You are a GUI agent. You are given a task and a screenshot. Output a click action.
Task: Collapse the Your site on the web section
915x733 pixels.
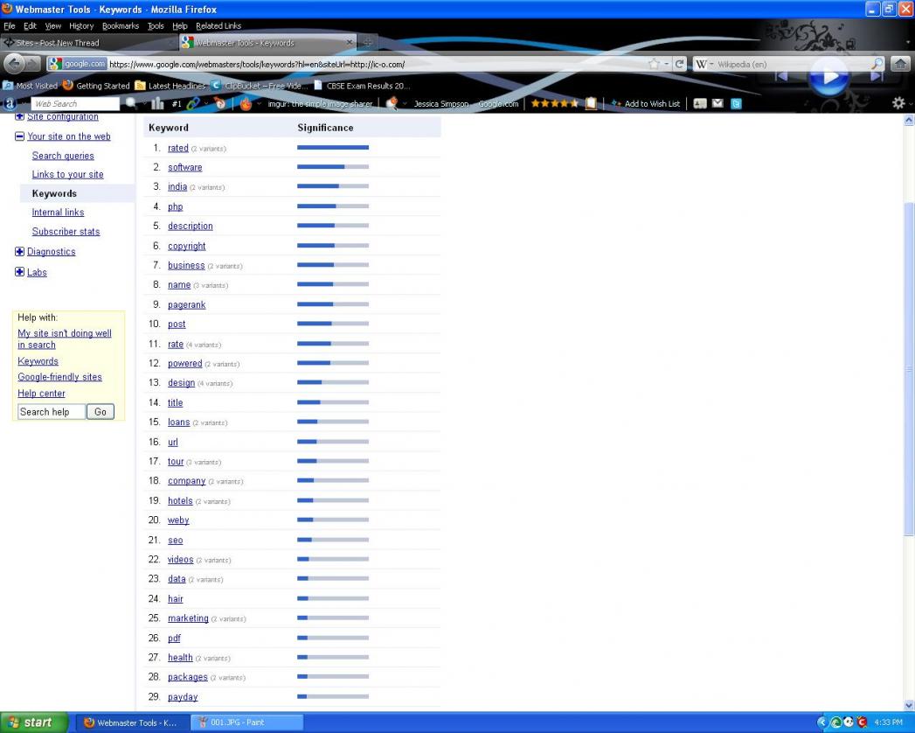[19, 136]
